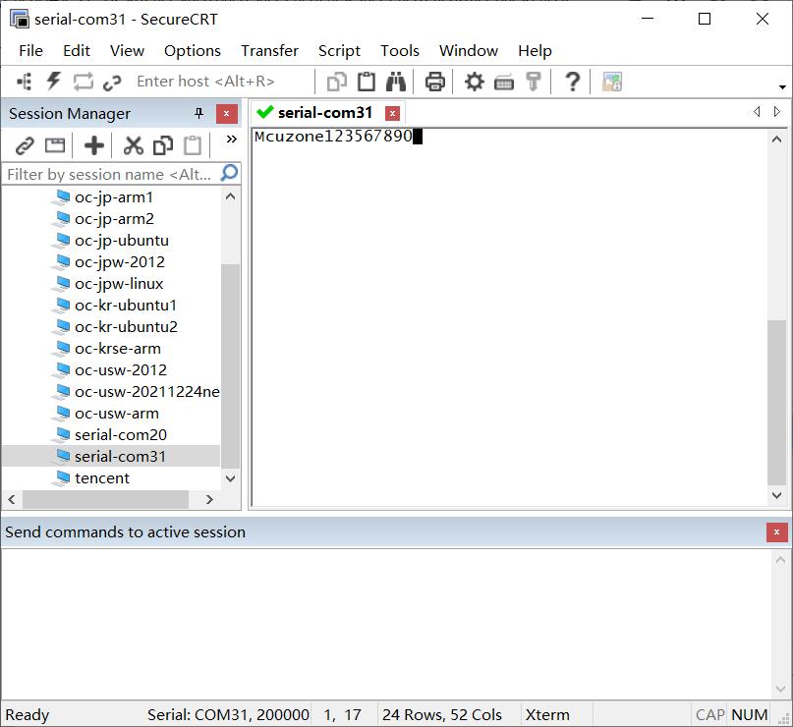Click the SecureFX file transfer icon
The height and width of the screenshot is (727, 793).
[x=611, y=82]
